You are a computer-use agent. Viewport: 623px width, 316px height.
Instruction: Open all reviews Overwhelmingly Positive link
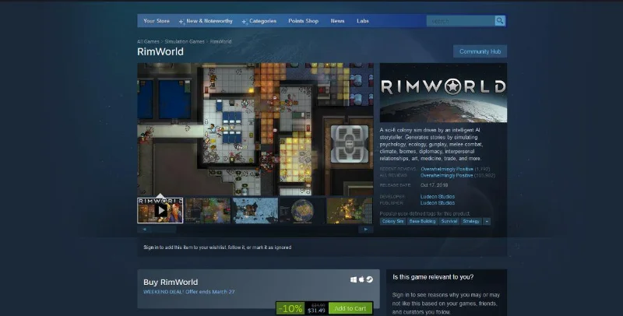pos(446,175)
